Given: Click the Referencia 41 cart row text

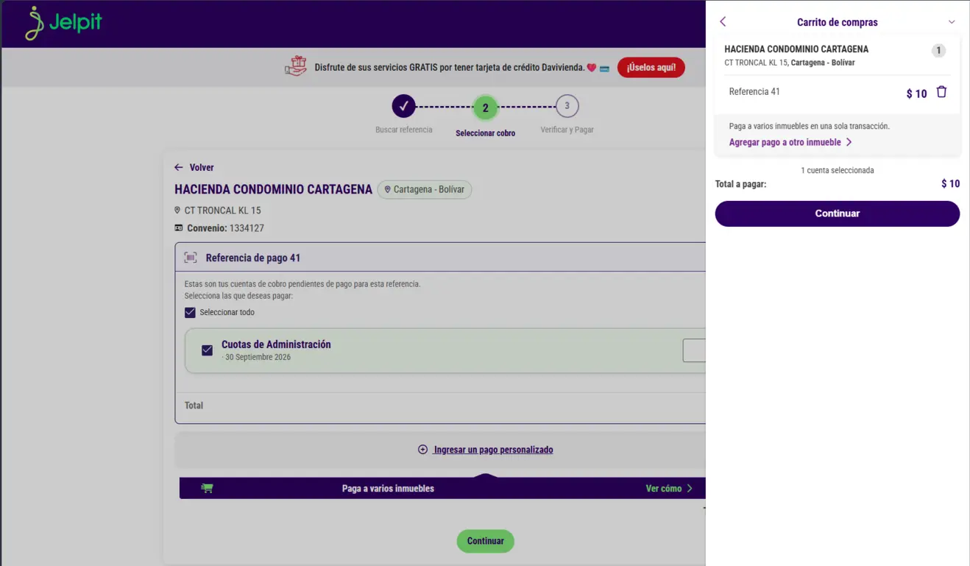Looking at the screenshot, I should pos(754,92).
